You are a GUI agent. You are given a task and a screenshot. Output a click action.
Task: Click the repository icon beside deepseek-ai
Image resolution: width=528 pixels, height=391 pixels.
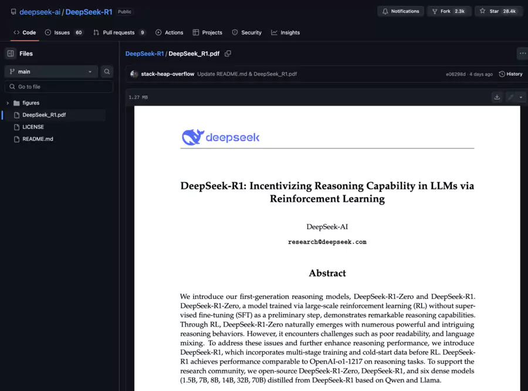point(13,12)
